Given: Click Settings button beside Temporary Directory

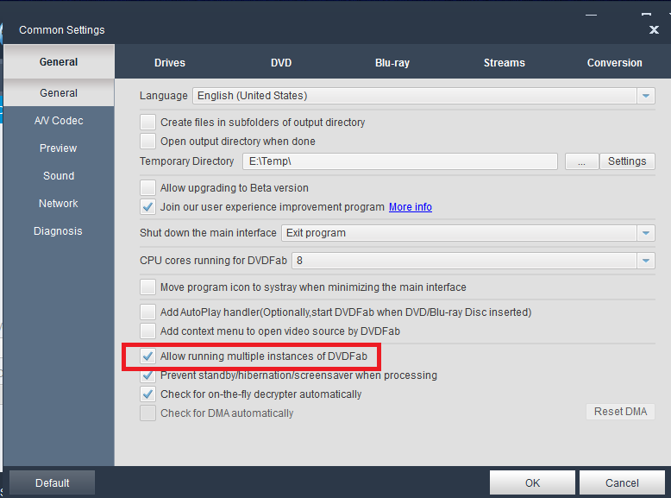Looking at the screenshot, I should (627, 161).
